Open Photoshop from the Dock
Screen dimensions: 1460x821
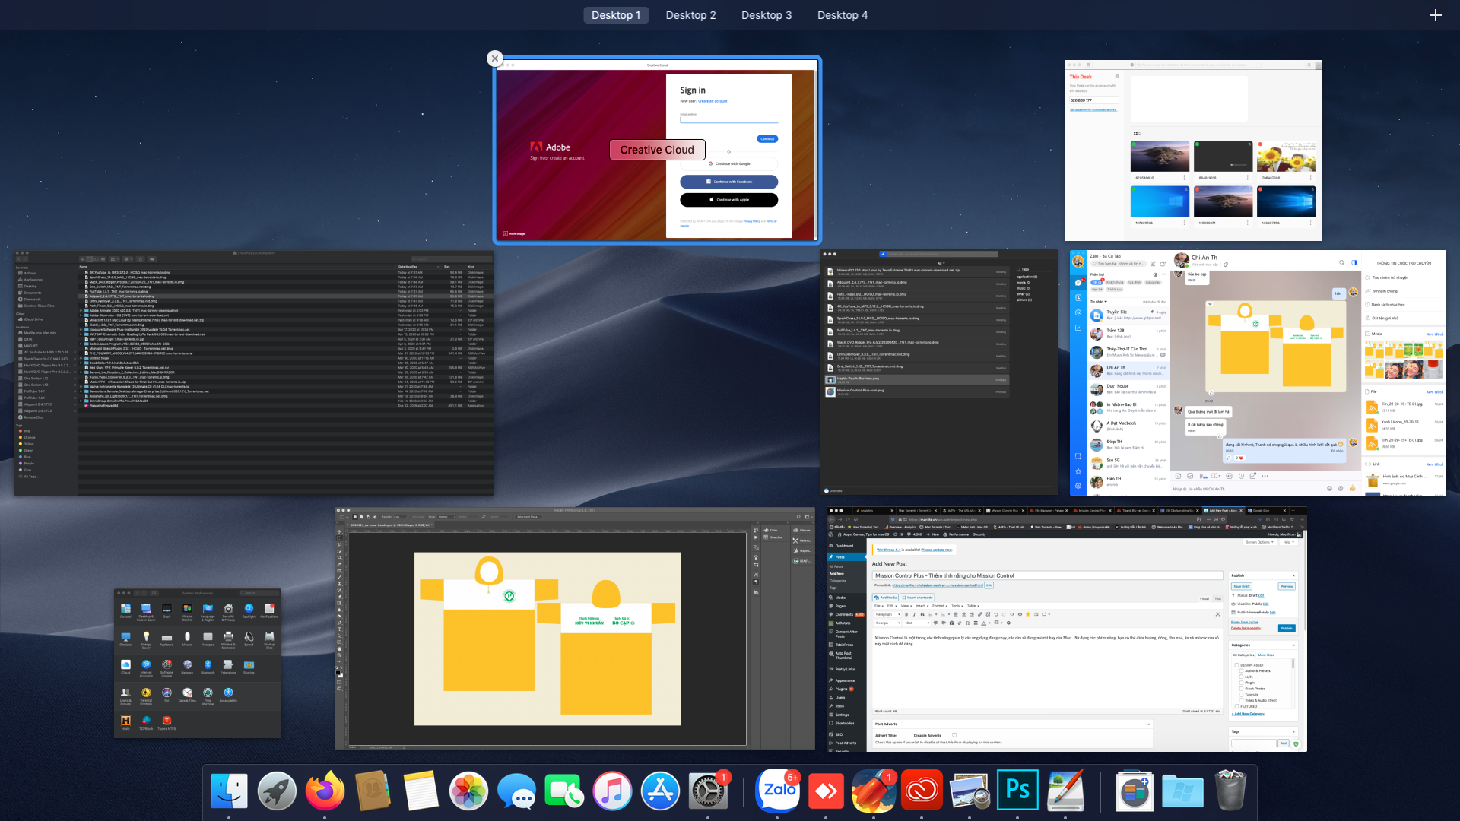click(1018, 791)
